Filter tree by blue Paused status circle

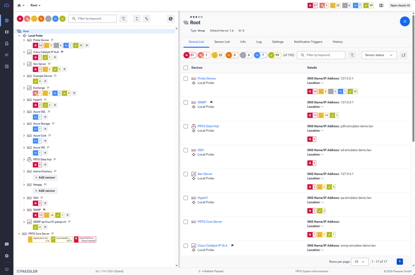click(55, 19)
